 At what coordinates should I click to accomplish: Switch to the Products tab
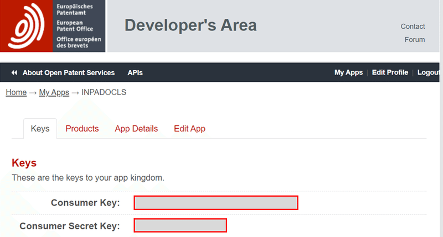click(82, 129)
